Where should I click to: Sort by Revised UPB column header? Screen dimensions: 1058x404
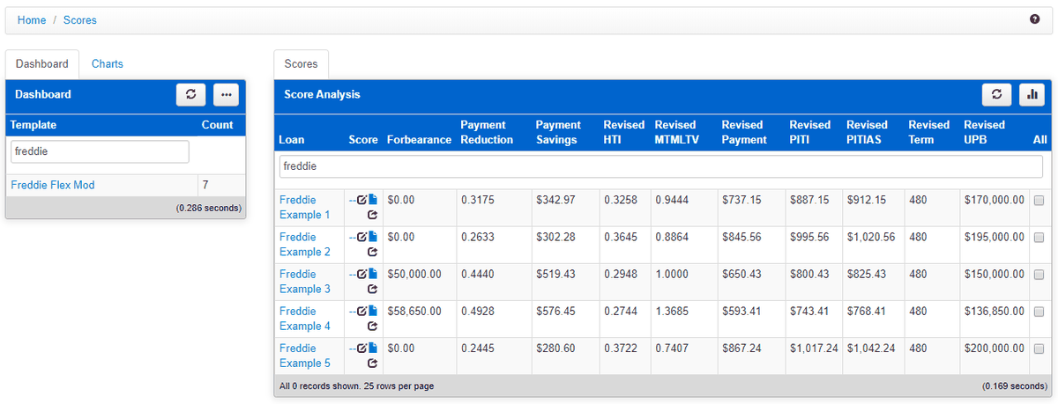coord(985,133)
